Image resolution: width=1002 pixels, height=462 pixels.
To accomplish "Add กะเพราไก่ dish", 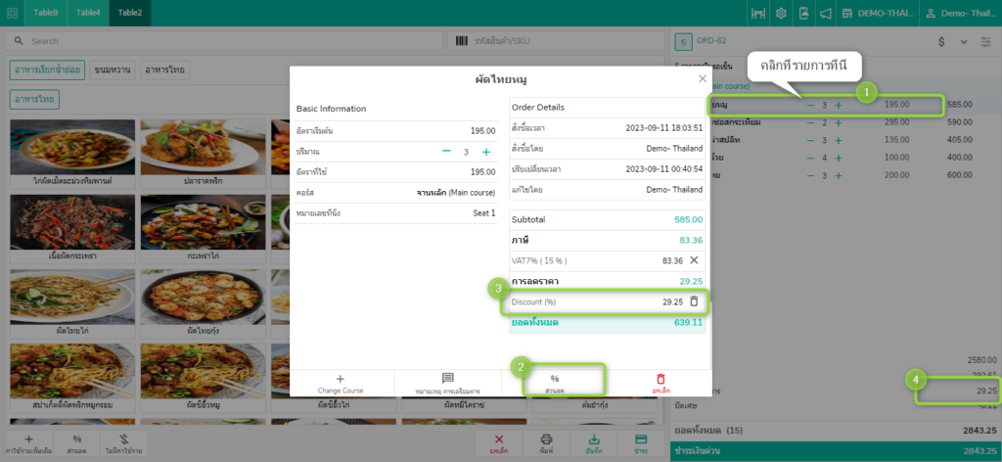I will (204, 228).
